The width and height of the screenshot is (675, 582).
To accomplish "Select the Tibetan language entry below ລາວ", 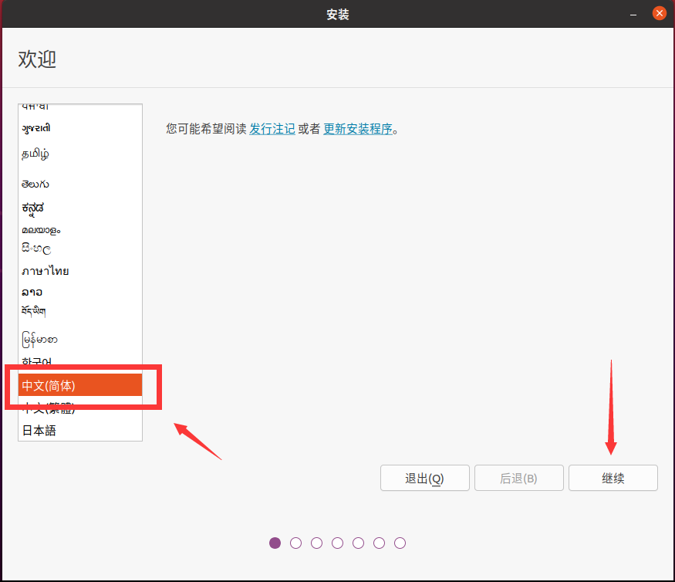I will 80,311.
